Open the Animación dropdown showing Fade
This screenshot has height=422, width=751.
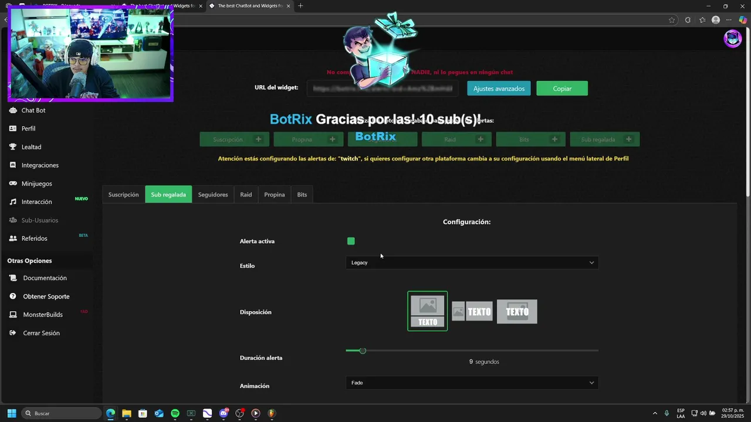[472, 383]
